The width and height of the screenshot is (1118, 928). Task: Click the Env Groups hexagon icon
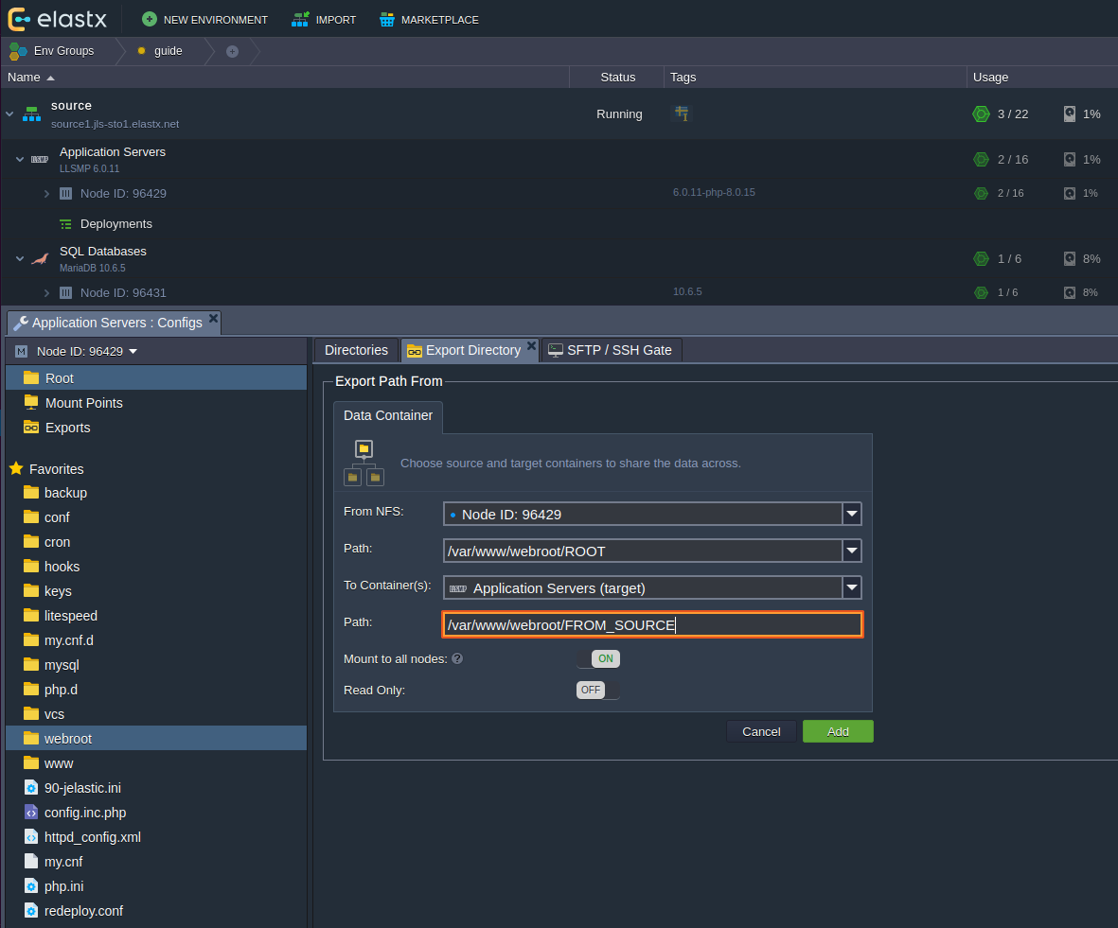(18, 51)
